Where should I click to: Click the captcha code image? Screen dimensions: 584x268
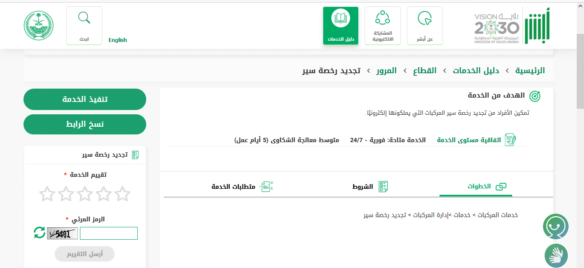(62, 233)
